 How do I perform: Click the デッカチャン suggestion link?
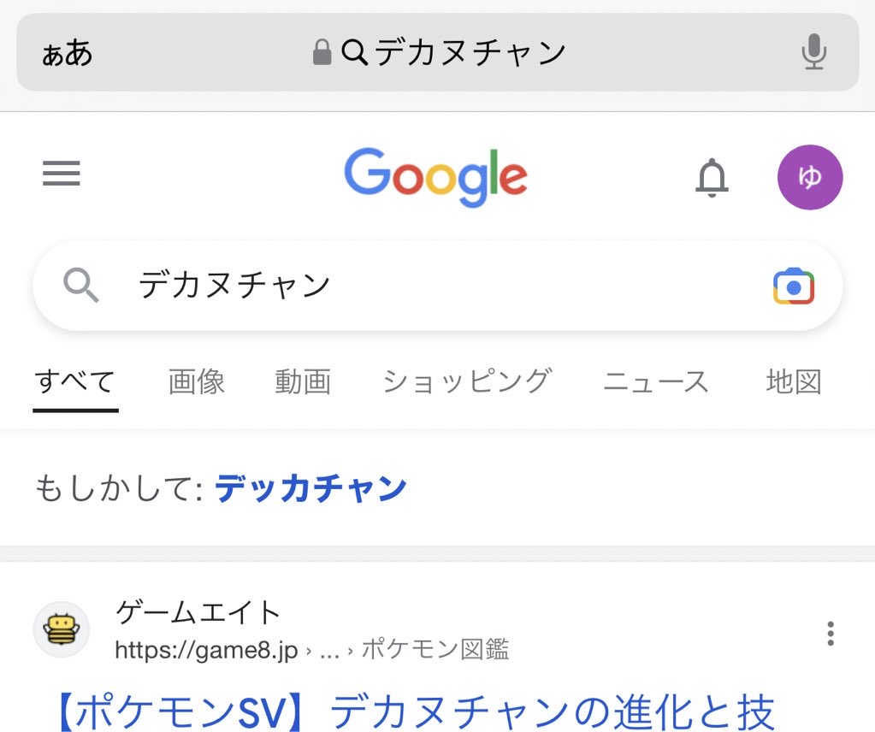pos(310,489)
